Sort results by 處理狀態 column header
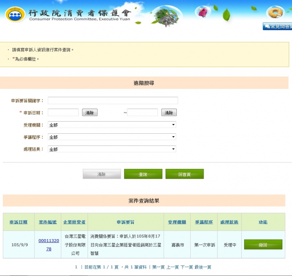Screen dimensions: 292x276 point(230,222)
